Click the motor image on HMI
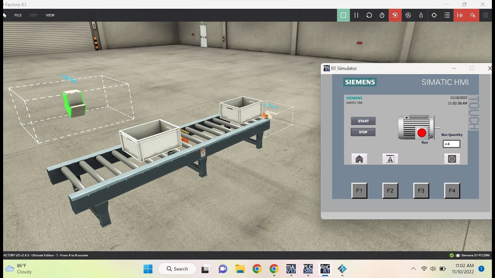This screenshot has width=495, height=278. pos(419,127)
